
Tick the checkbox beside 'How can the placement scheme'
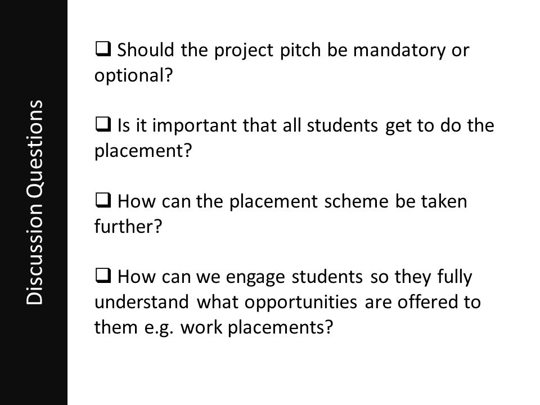pos(103,200)
